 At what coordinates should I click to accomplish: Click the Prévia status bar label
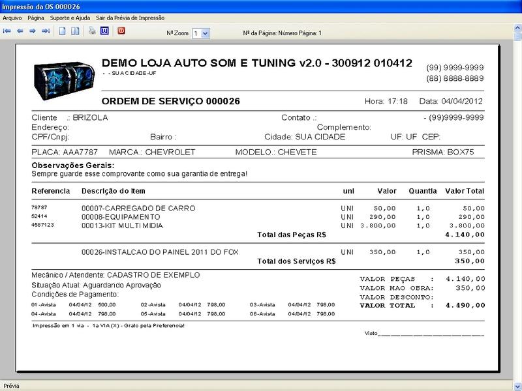[12, 386]
